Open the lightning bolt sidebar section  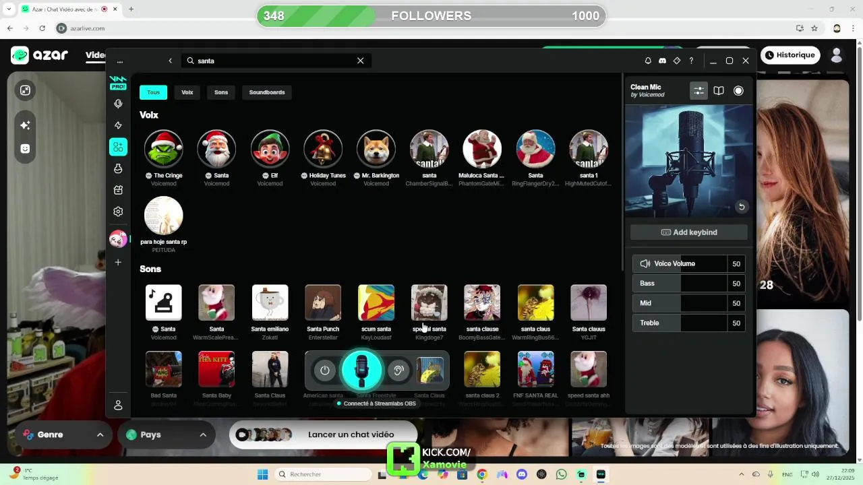click(x=118, y=125)
